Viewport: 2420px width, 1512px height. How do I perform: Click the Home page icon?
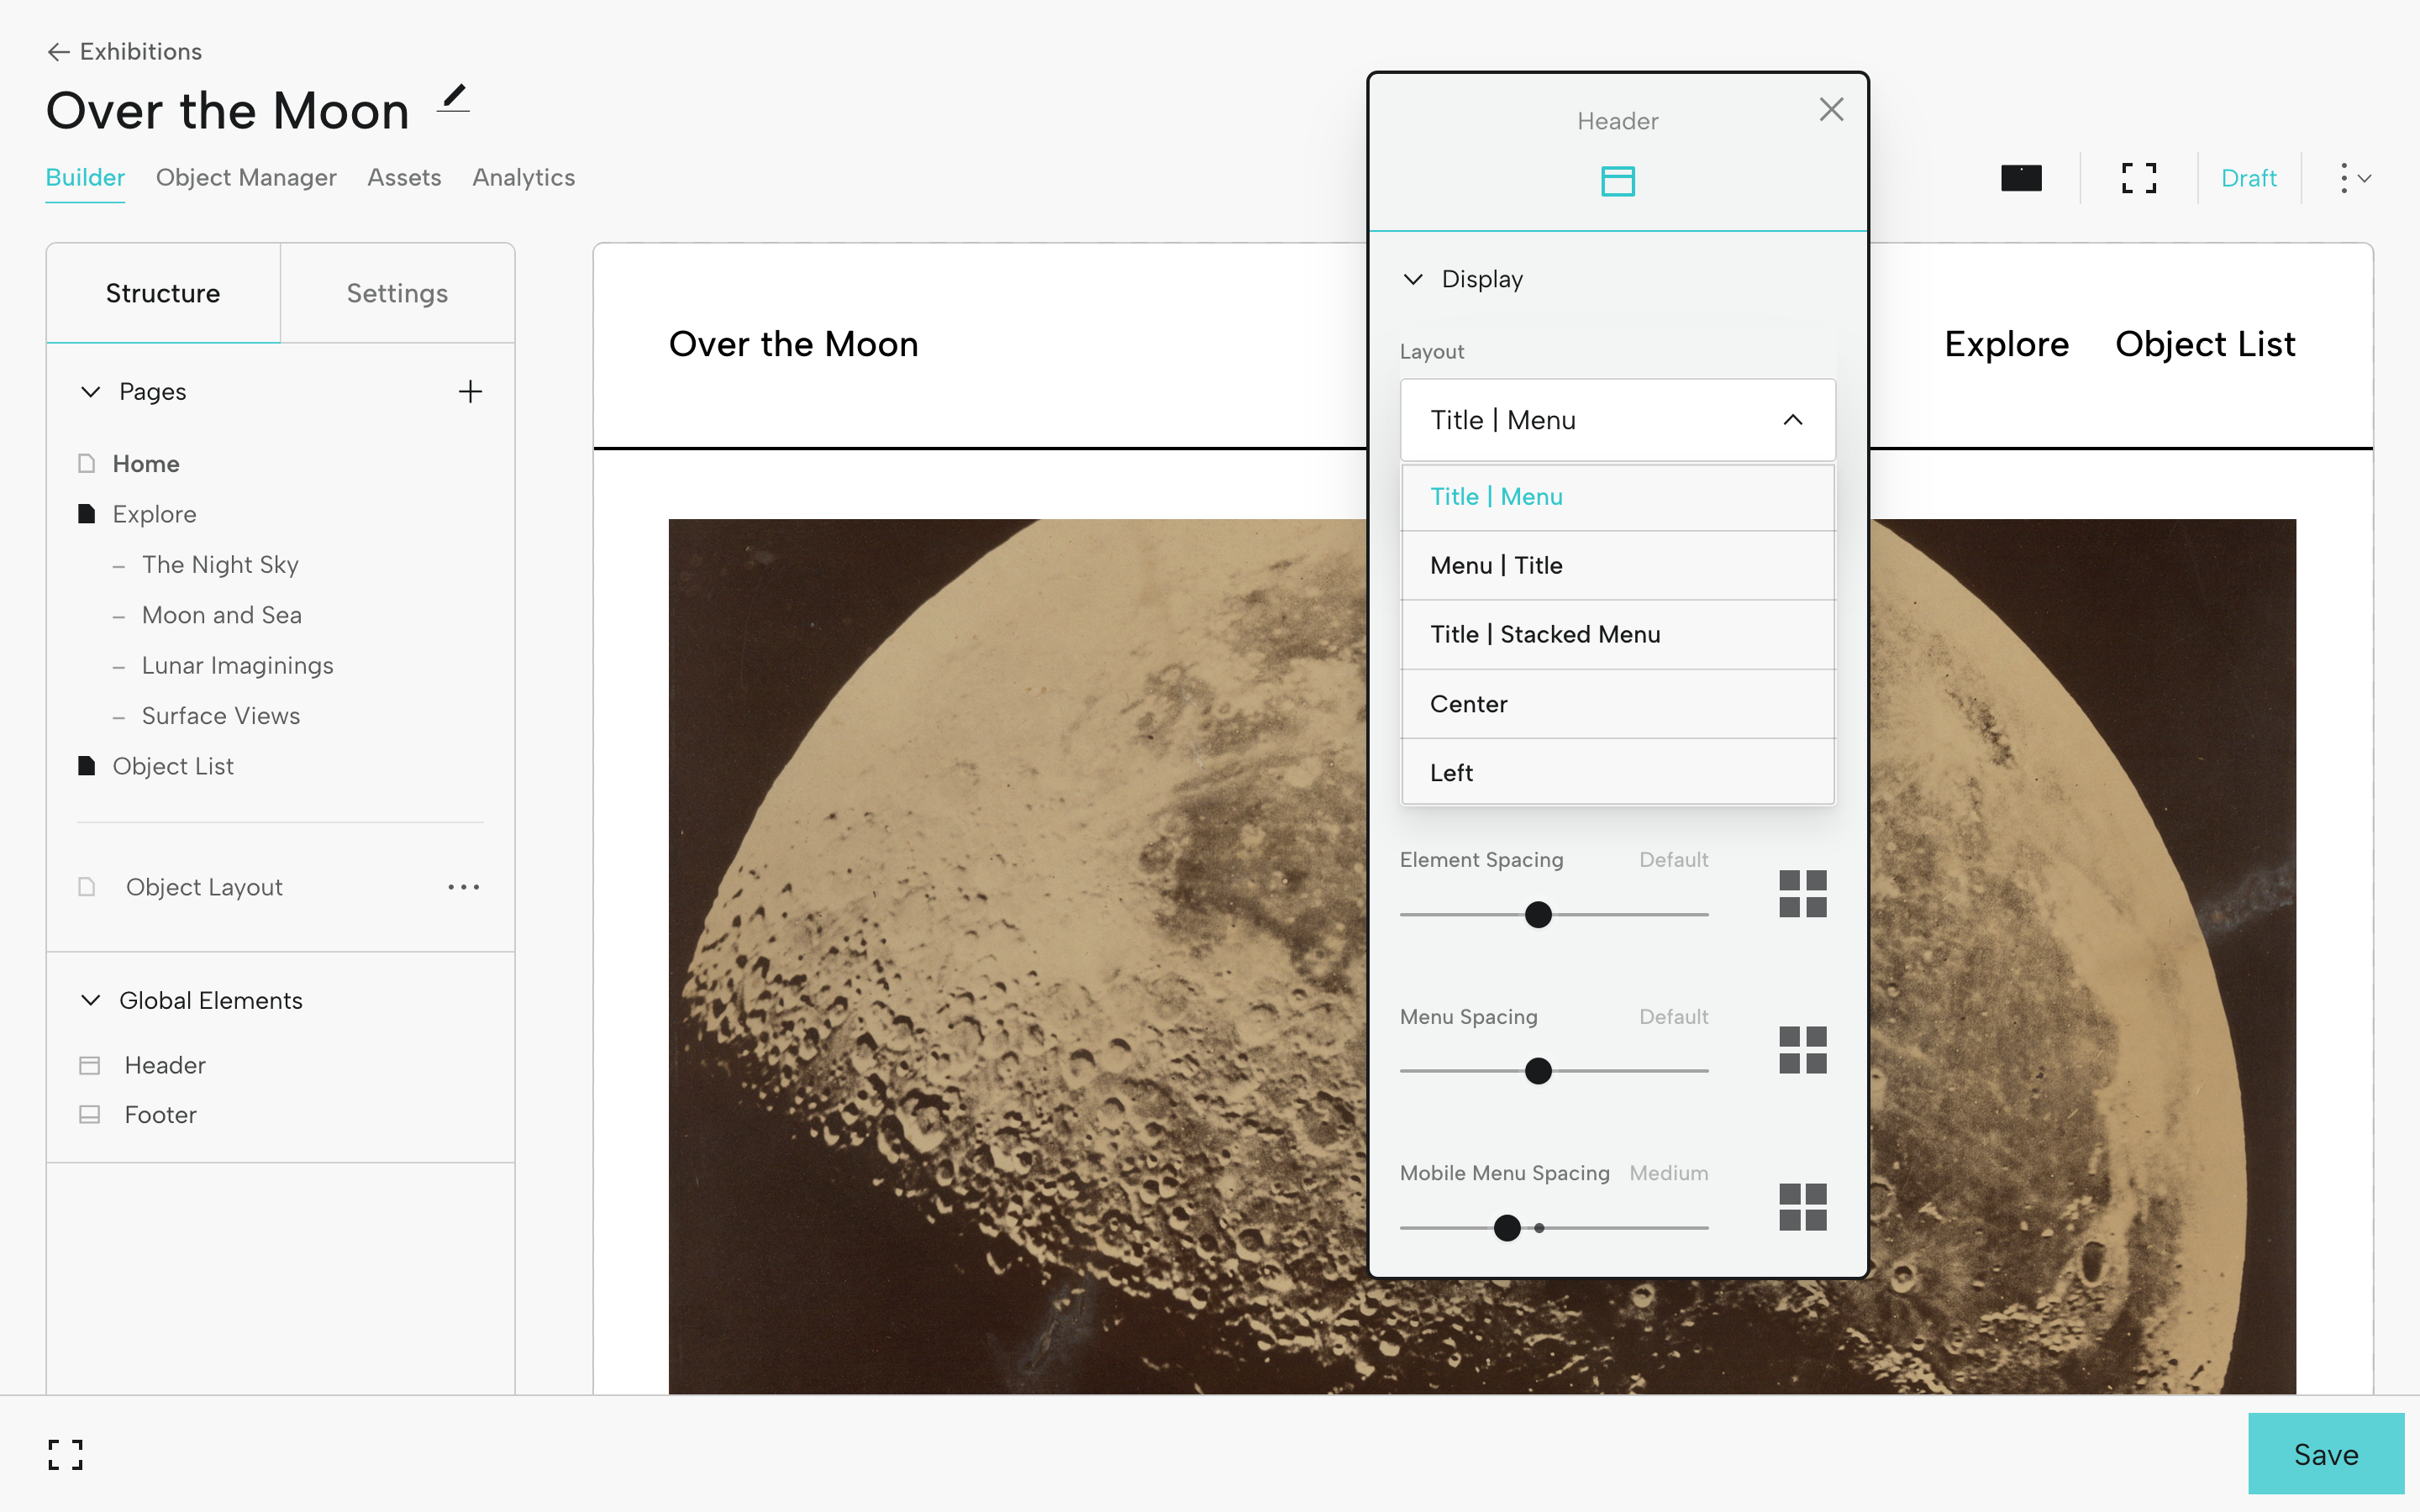pyautogui.click(x=87, y=463)
